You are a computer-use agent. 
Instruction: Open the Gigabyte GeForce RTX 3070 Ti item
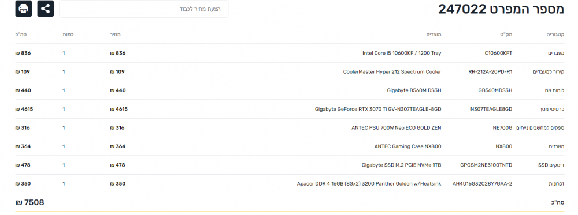(378, 109)
